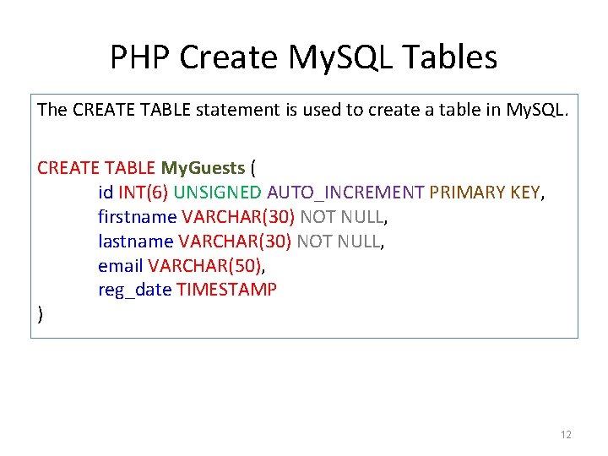
Task: Click the purple 'AUTO_INCREMENT' keyword
Action: (345, 193)
